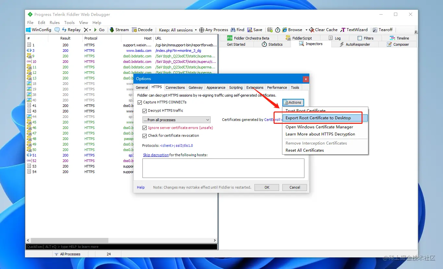
Task: Open the Scripting tab in Options
Action: (236, 88)
